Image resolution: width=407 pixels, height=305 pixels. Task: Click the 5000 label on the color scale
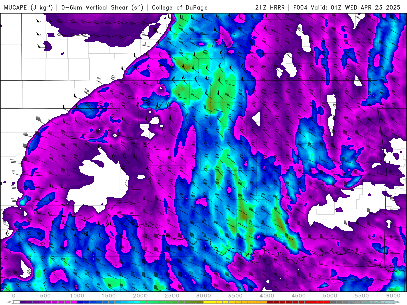tap(330, 296)
